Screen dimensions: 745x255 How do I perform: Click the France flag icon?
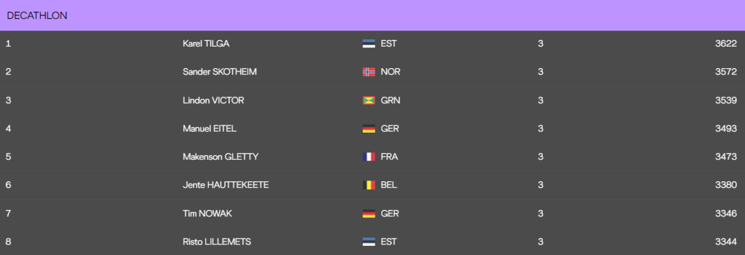point(368,157)
